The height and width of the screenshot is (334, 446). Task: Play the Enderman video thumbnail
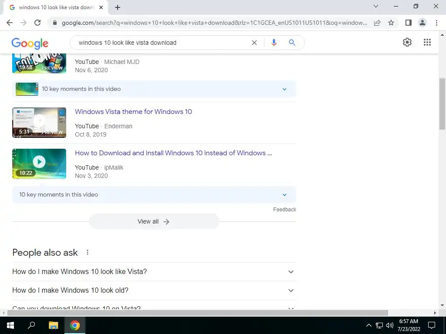pos(39,123)
